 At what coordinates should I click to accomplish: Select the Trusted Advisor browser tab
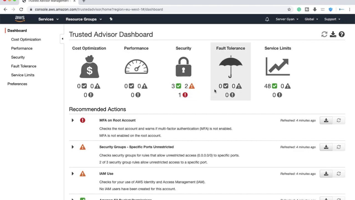click(x=49, y=1)
